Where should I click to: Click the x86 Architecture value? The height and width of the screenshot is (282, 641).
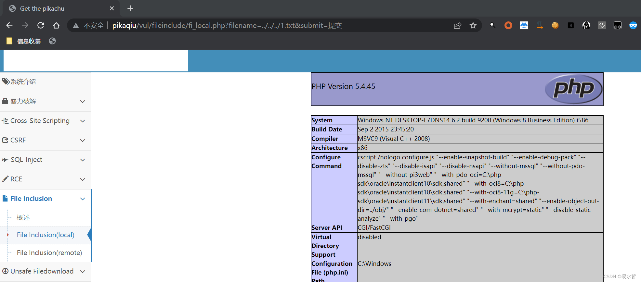pyautogui.click(x=363, y=148)
